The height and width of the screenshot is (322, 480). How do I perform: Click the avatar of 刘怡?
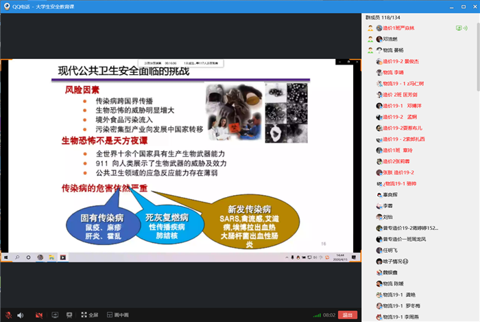pyautogui.click(x=379, y=217)
